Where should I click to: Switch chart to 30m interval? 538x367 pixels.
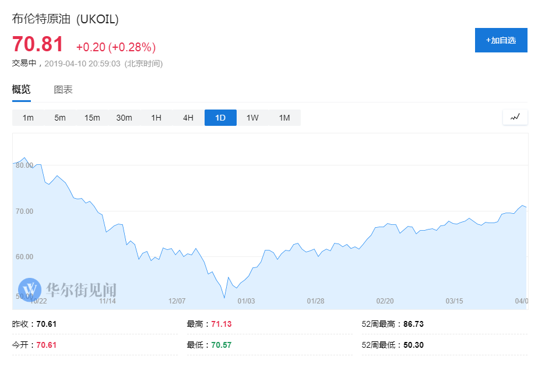[124, 118]
